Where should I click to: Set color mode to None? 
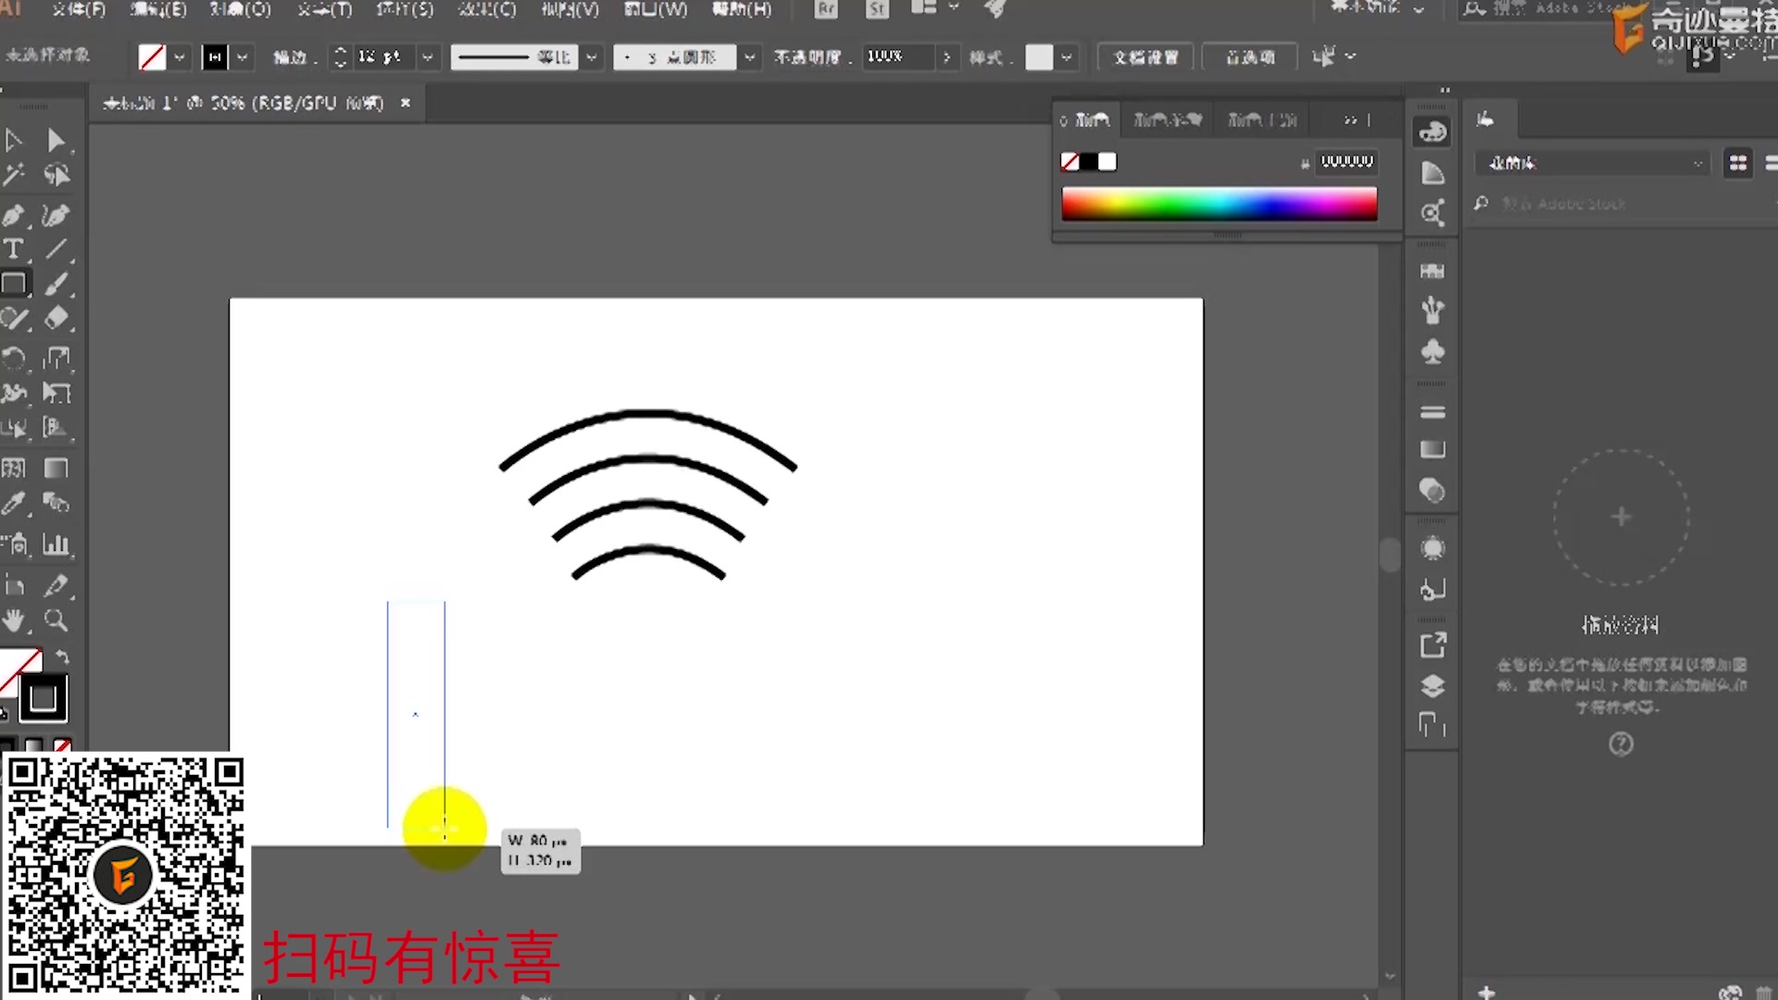click(x=62, y=745)
